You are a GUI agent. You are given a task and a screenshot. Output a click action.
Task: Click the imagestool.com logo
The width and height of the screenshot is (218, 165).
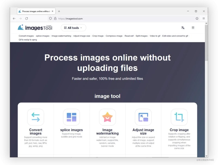click(x=35, y=28)
